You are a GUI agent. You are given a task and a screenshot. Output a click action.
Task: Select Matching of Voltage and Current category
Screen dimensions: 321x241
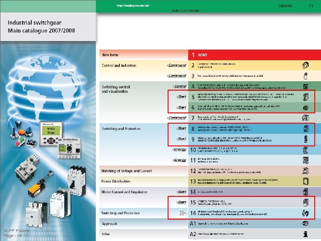click(x=127, y=171)
